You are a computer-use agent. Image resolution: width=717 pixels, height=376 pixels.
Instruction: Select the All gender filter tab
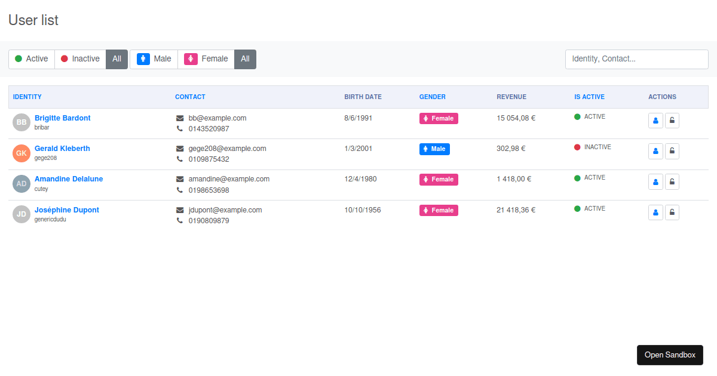point(245,58)
